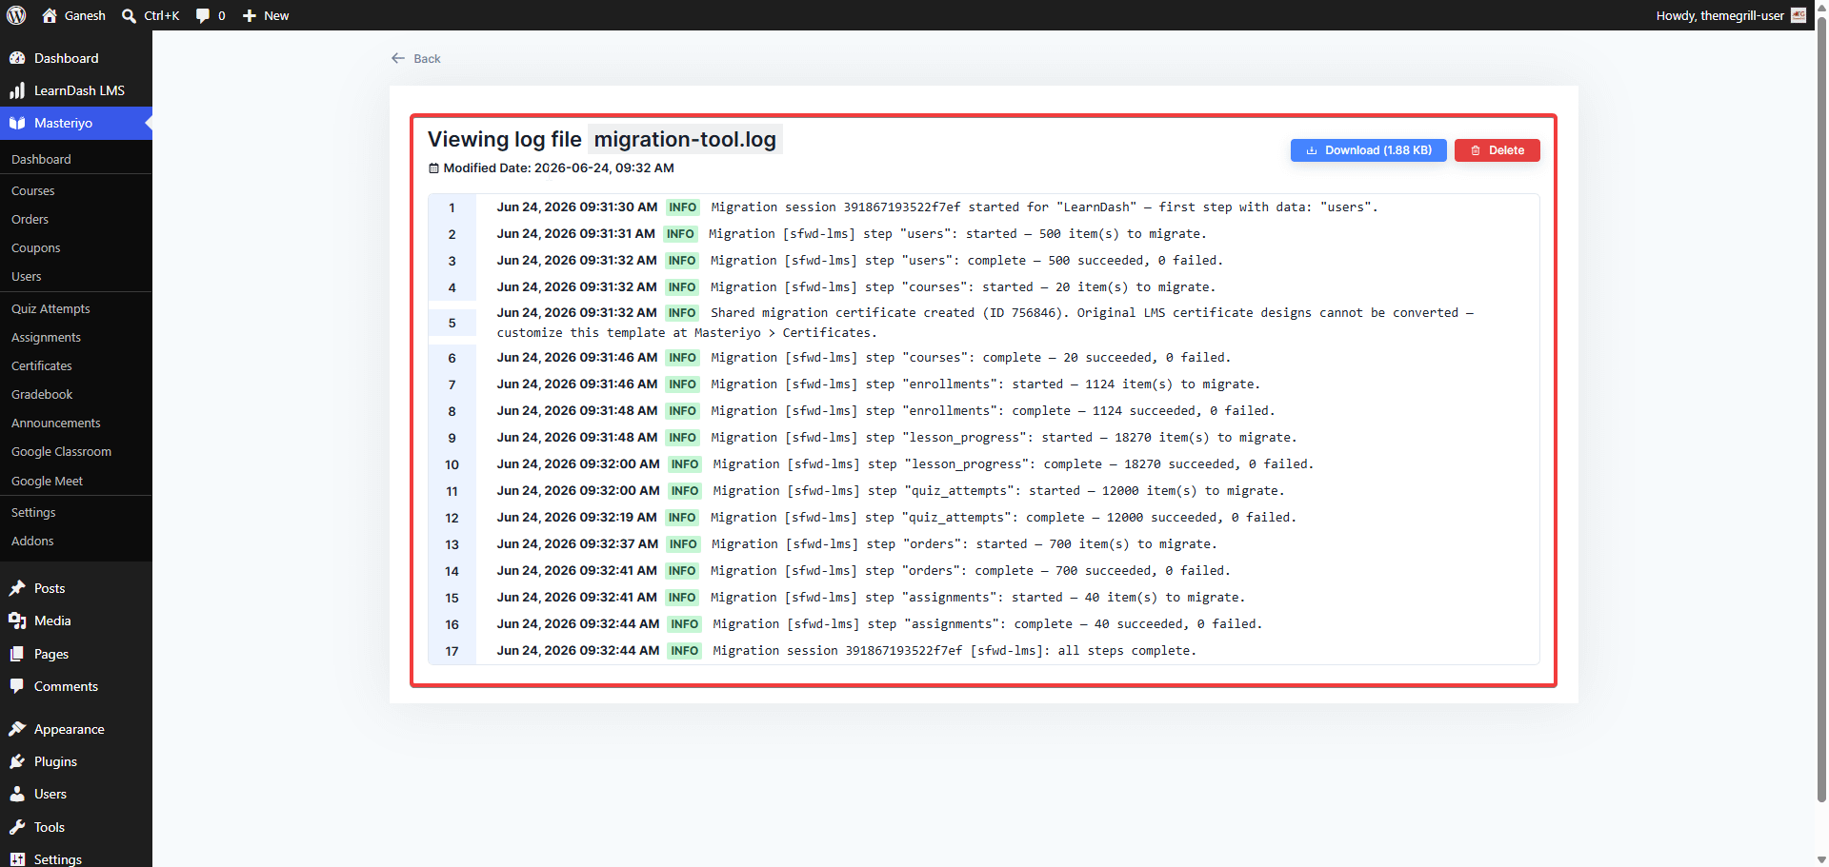
Task: Open Masteriyo Coupons
Action: 36,247
